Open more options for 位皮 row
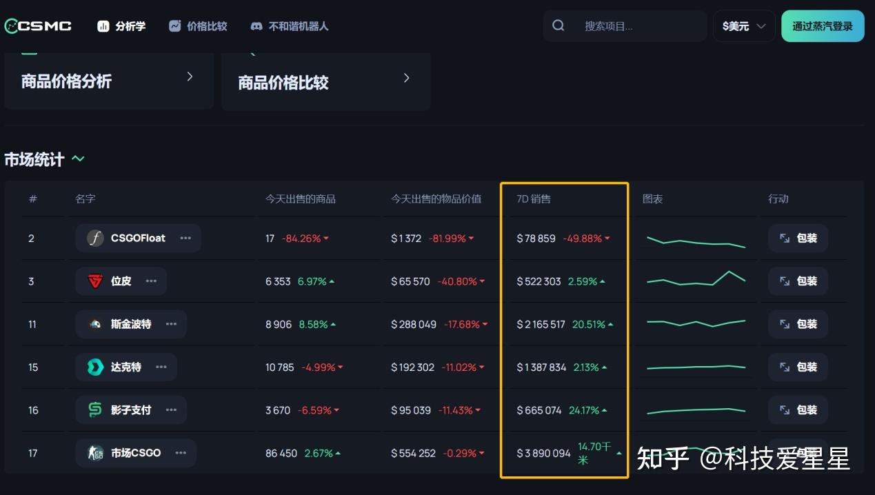 (x=151, y=281)
